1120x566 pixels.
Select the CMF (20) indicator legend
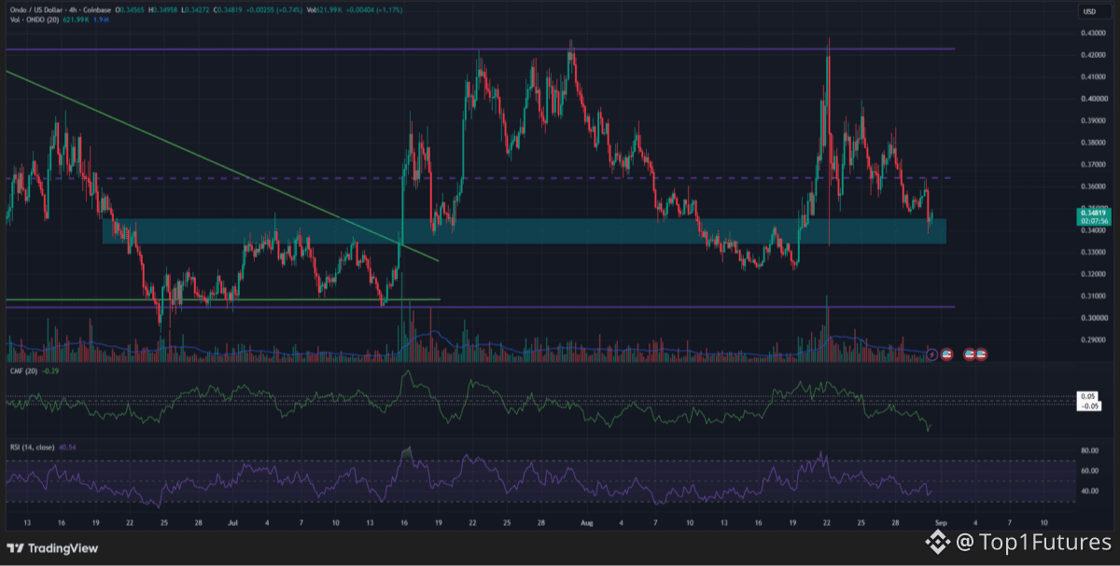[x=22, y=373]
